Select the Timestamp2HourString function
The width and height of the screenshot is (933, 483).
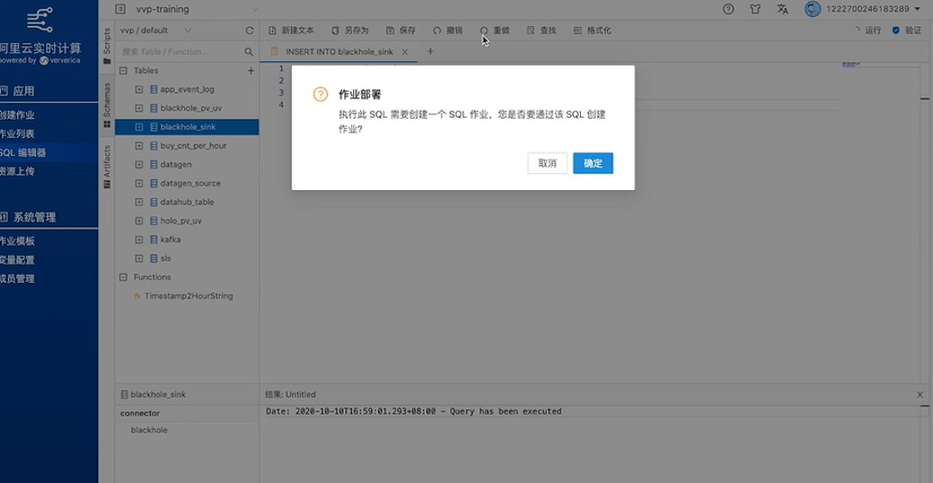click(x=188, y=296)
